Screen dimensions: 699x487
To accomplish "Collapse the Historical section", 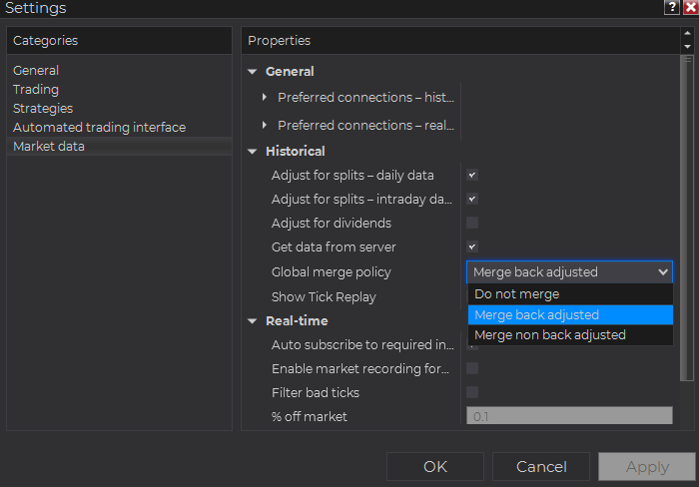I will coord(253,152).
